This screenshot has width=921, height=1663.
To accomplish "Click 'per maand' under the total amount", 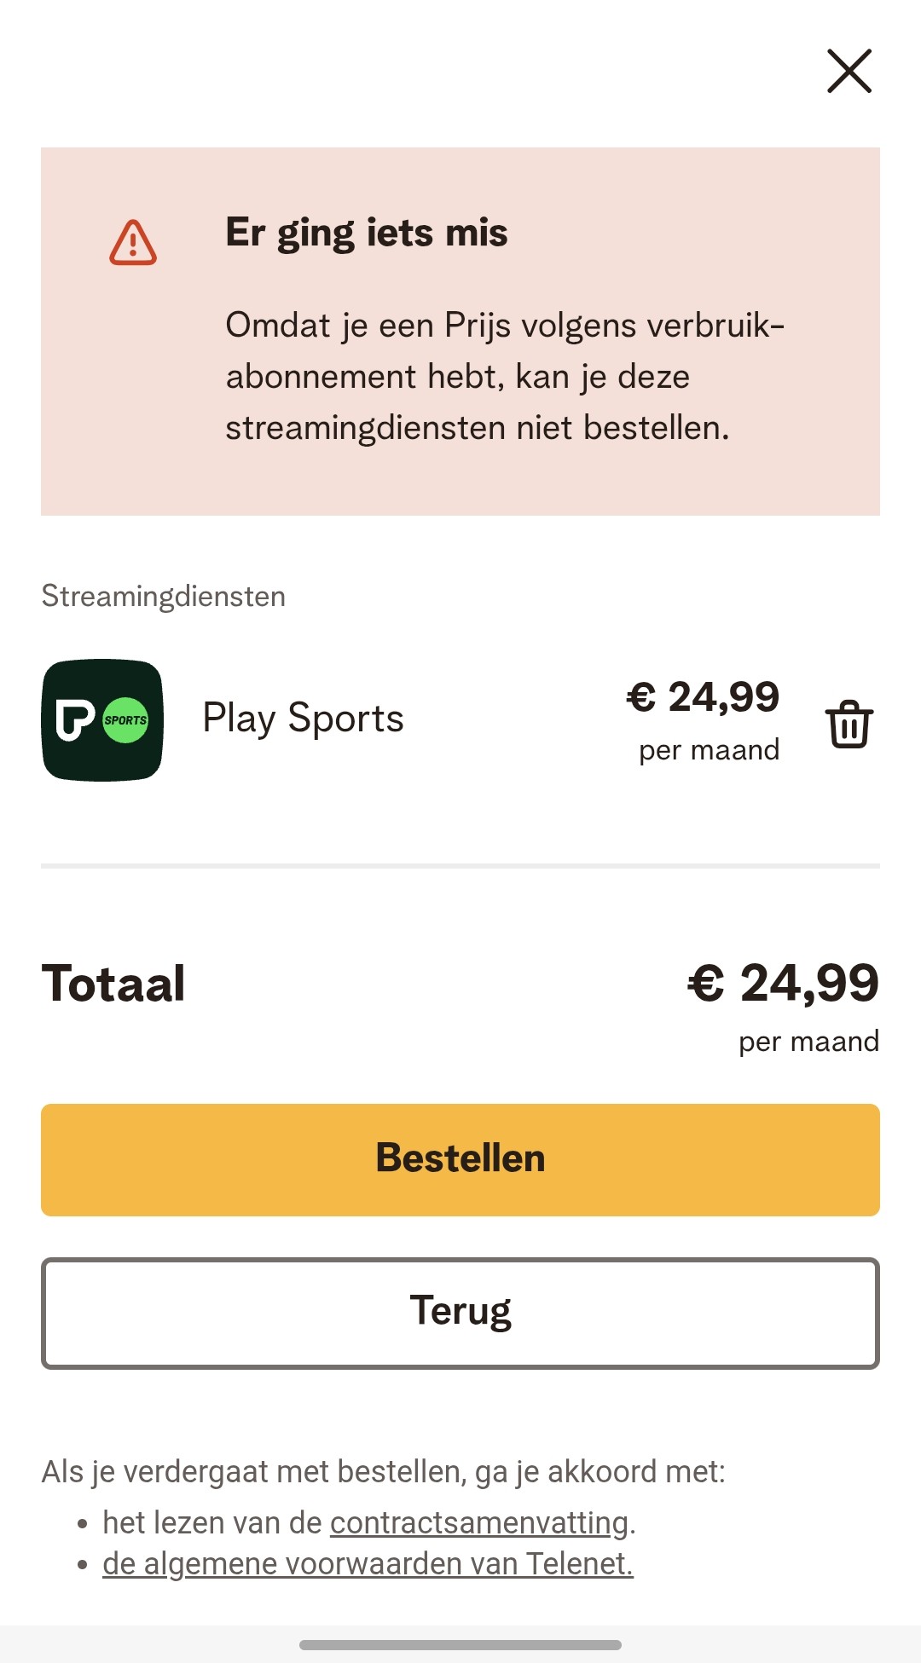I will pos(808,1042).
